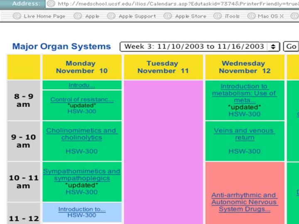Click the Apple bookmark globe icon
Image resolution: width=299 pixels, height=224 pixels.
pyautogui.click(x=78, y=16)
